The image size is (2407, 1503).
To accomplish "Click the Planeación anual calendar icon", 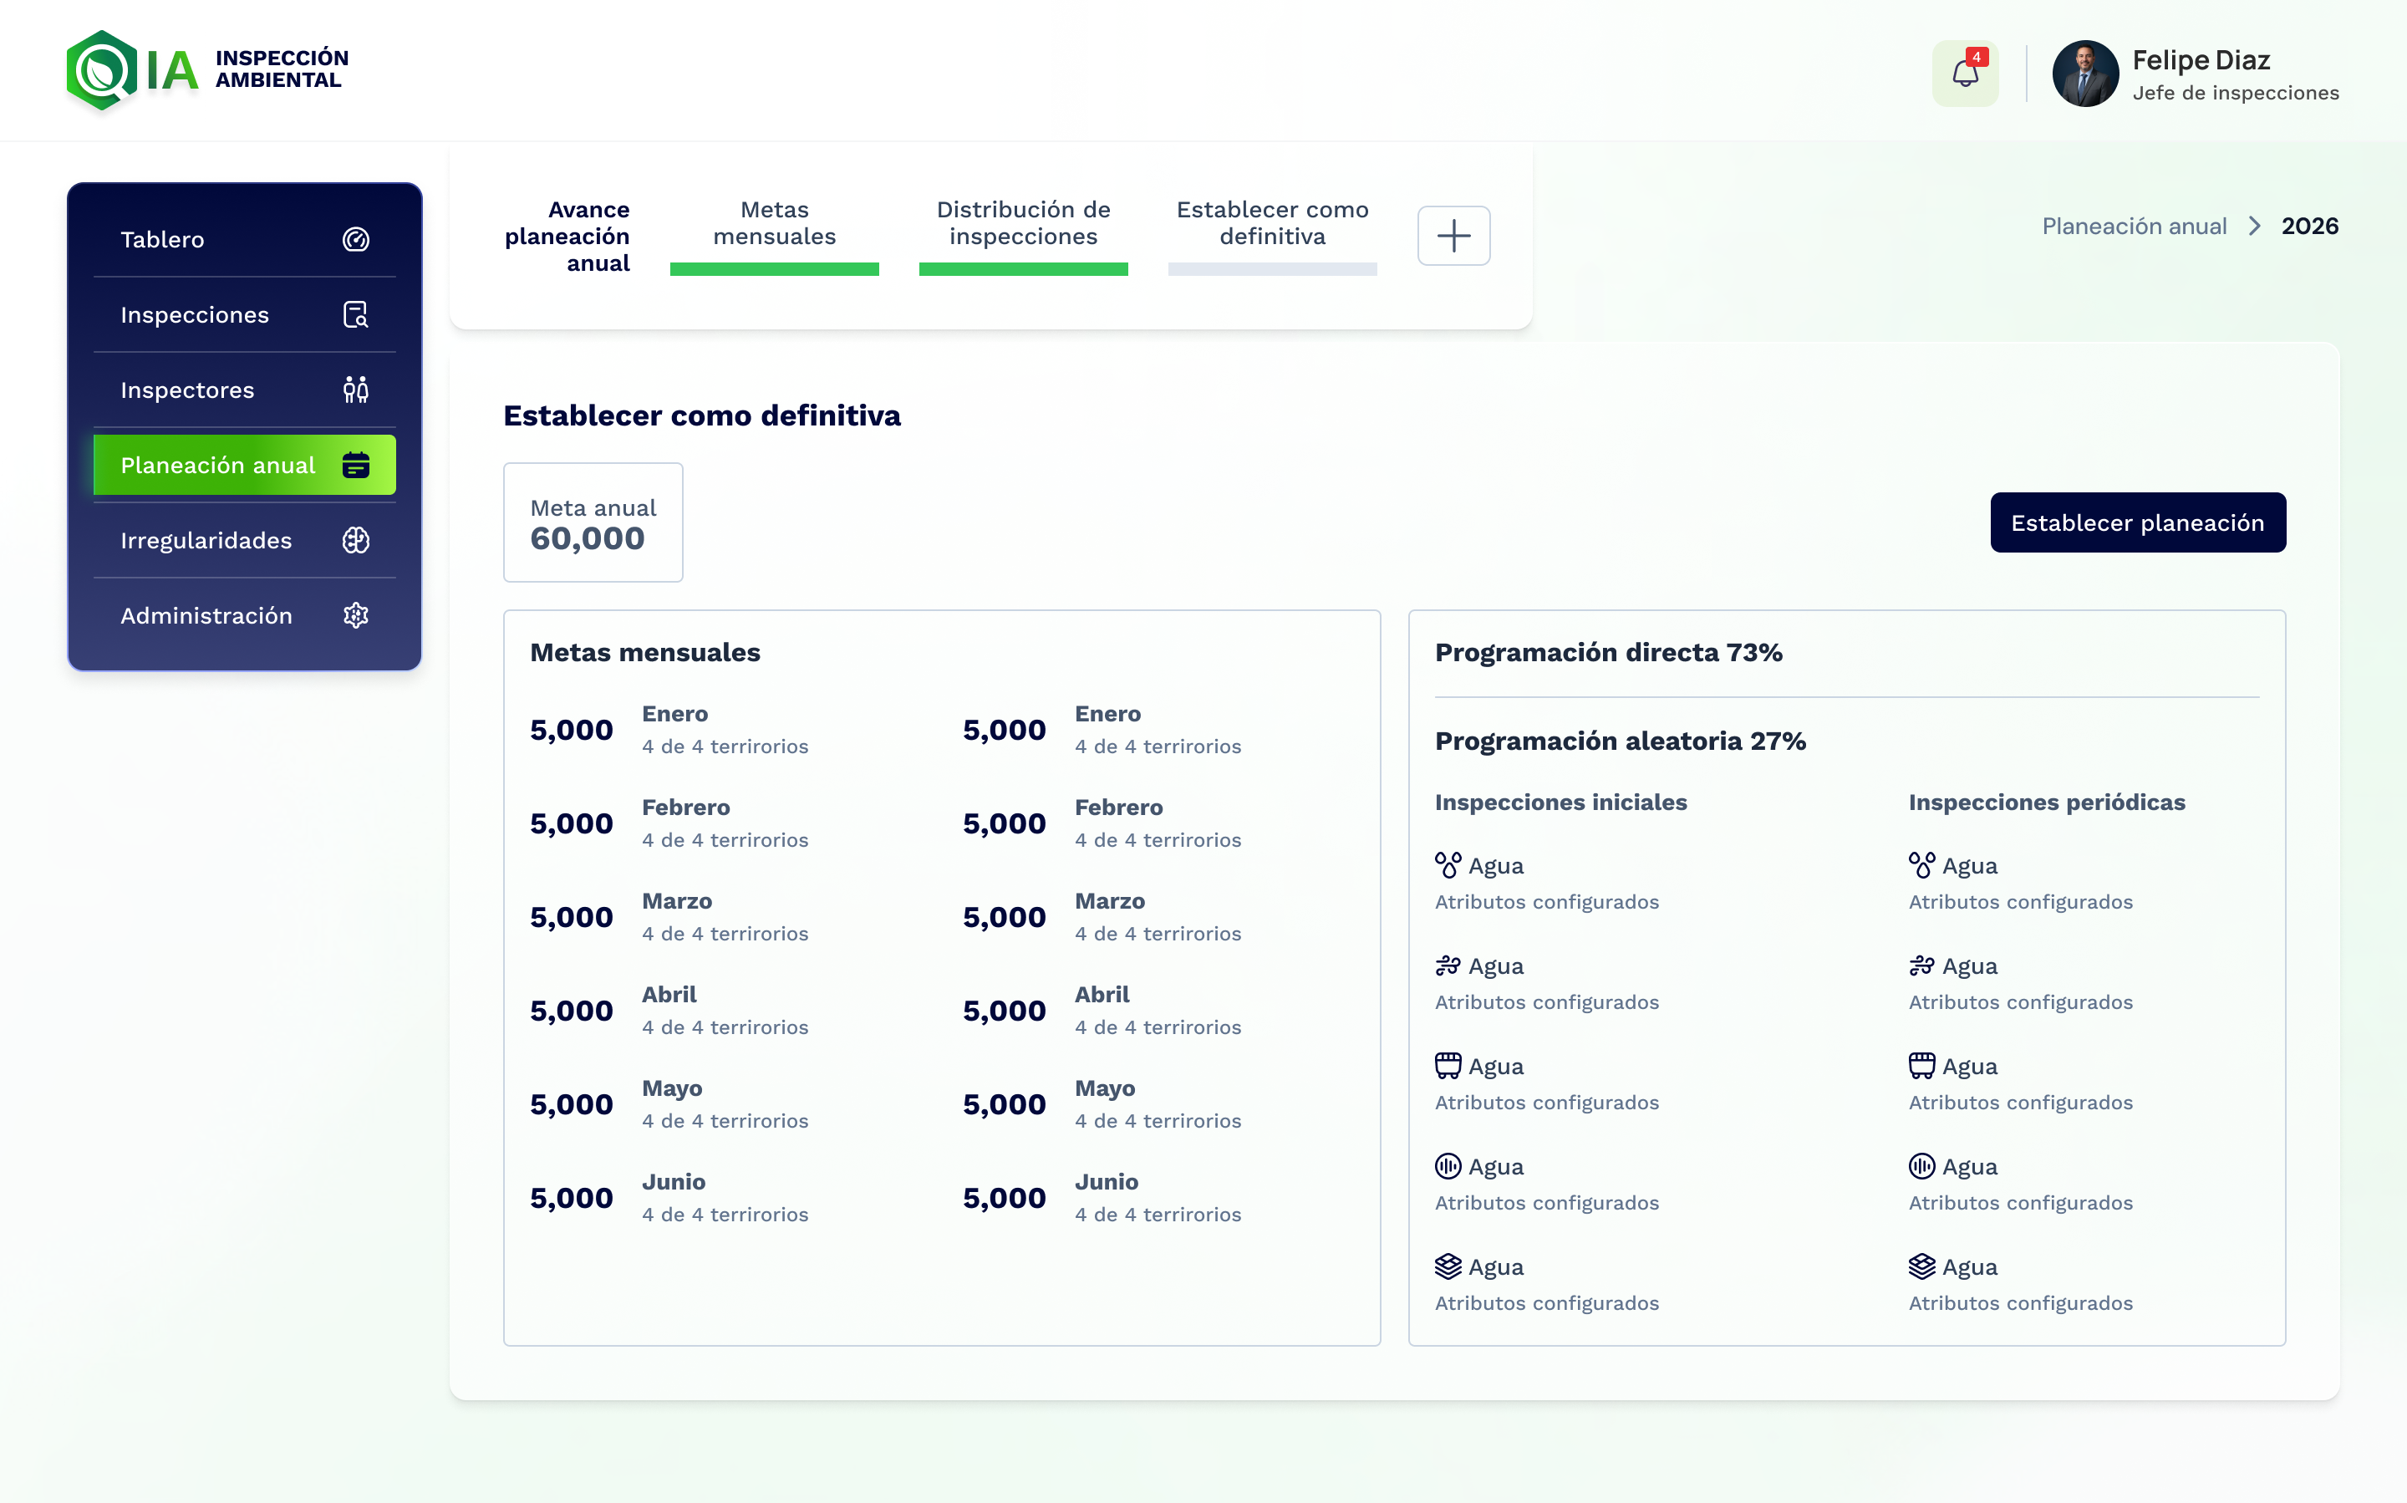I will click(356, 466).
